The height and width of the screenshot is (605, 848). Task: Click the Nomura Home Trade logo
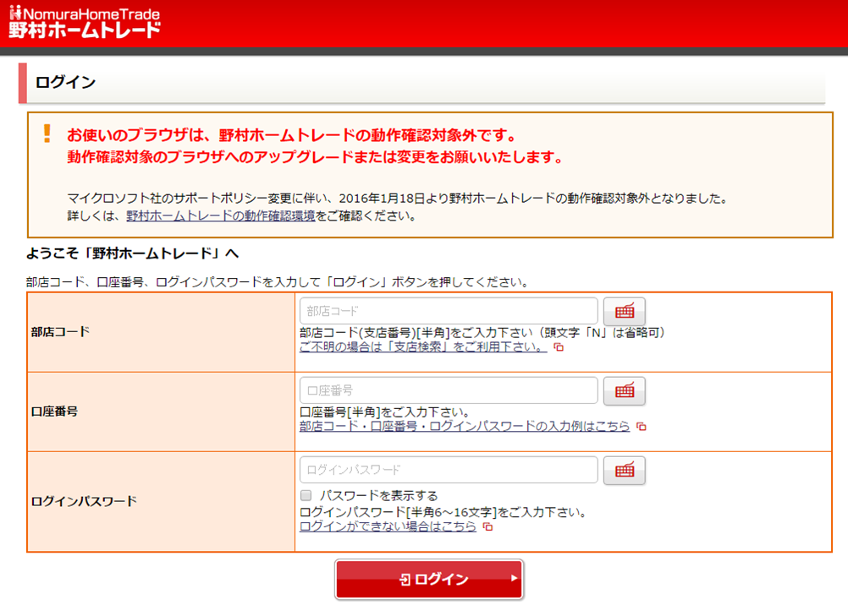(x=85, y=22)
